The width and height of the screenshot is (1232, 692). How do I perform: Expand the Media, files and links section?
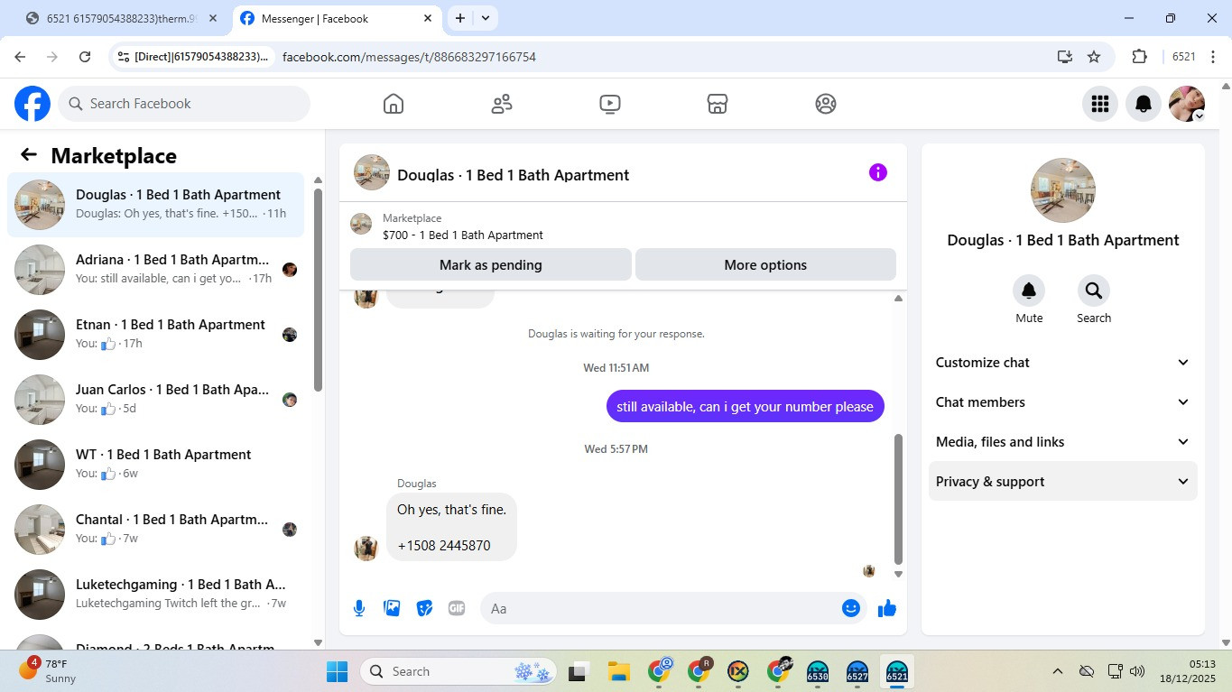tap(1063, 442)
